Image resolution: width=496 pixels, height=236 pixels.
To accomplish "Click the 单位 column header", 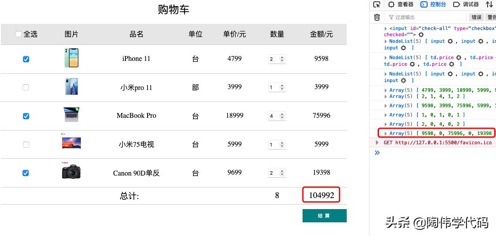I will coord(196,34).
